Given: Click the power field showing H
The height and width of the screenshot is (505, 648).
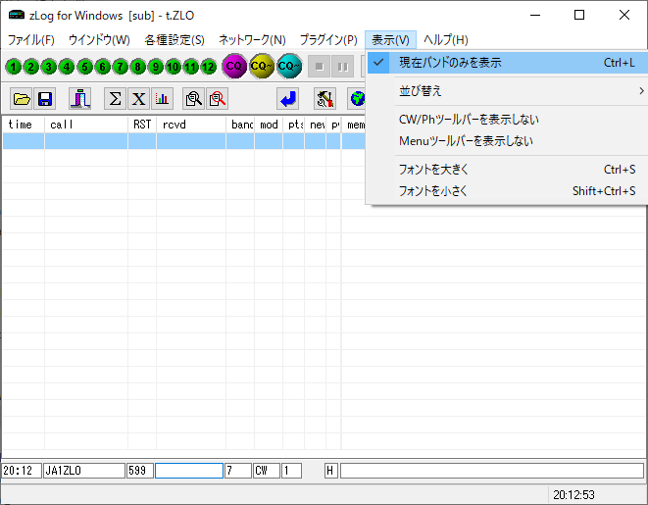Looking at the screenshot, I should click(x=331, y=471).
